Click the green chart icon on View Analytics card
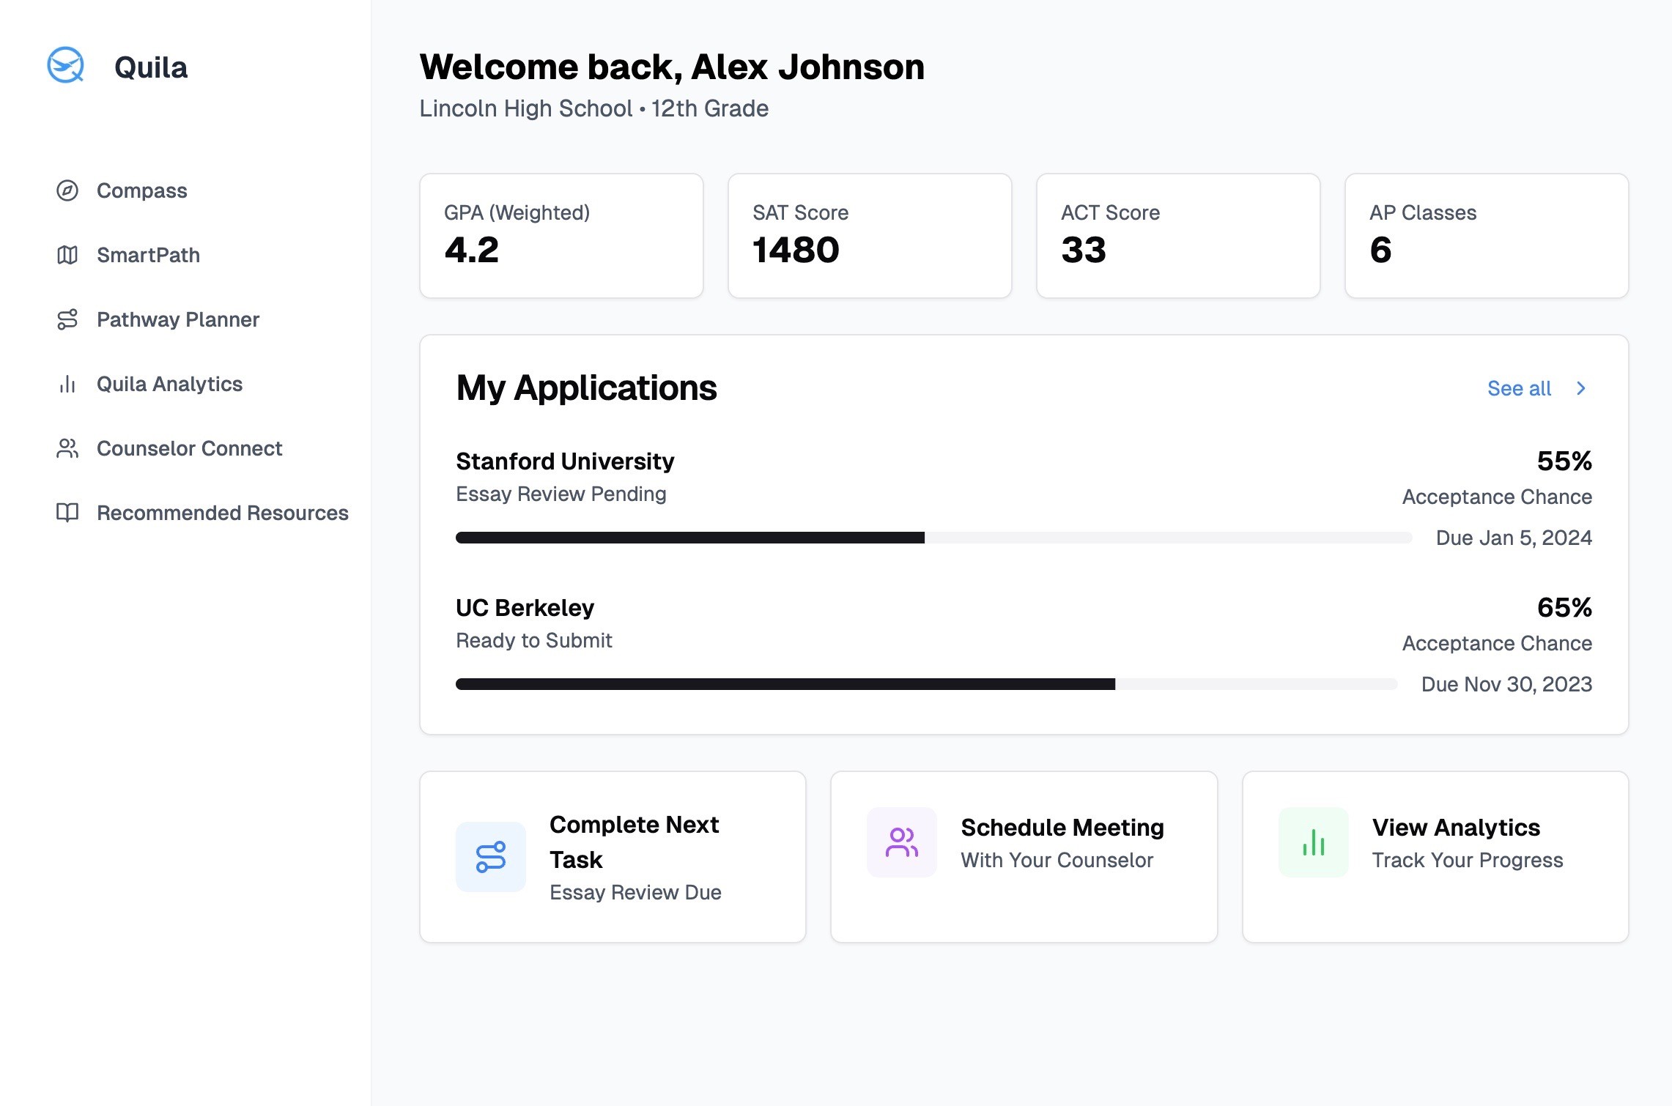 (x=1314, y=842)
